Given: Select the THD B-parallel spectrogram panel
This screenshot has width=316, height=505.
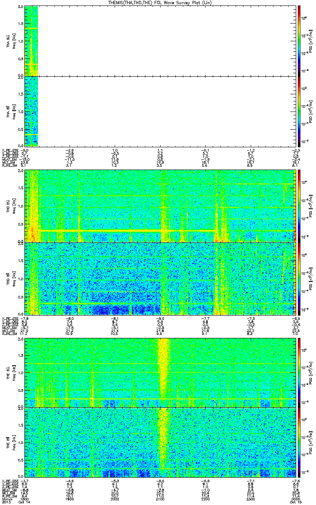Looking at the screenshot, I should (x=159, y=278).
